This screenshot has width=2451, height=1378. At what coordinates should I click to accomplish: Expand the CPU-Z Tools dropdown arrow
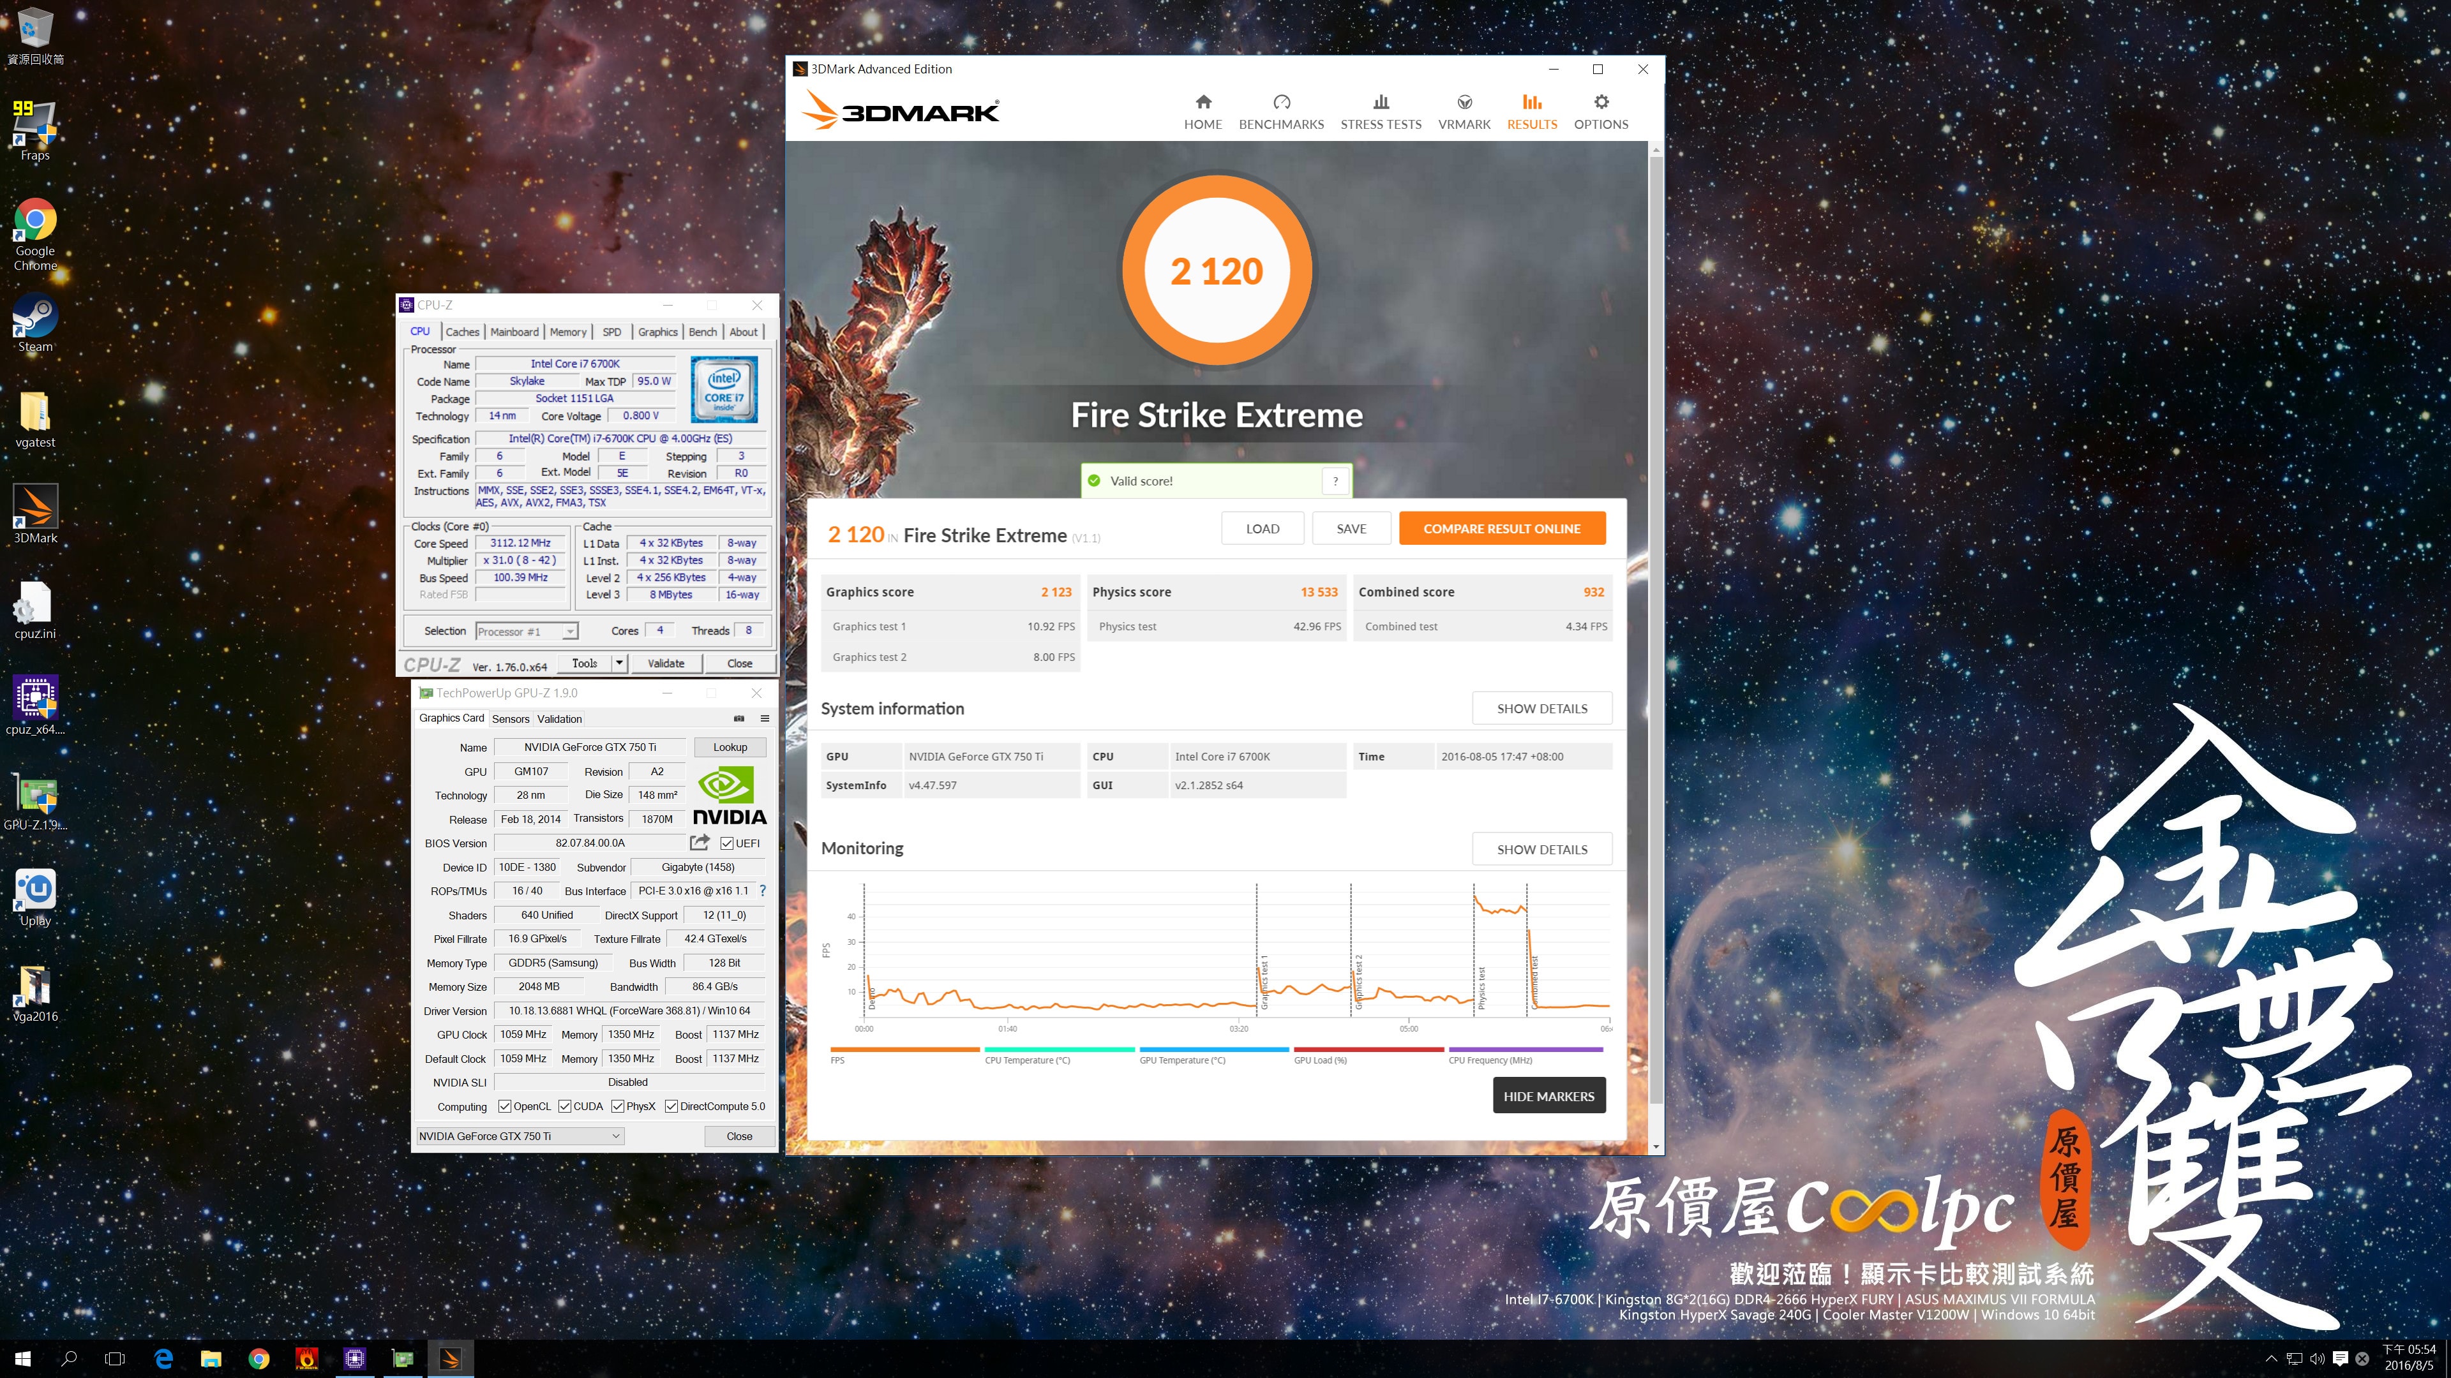click(619, 663)
